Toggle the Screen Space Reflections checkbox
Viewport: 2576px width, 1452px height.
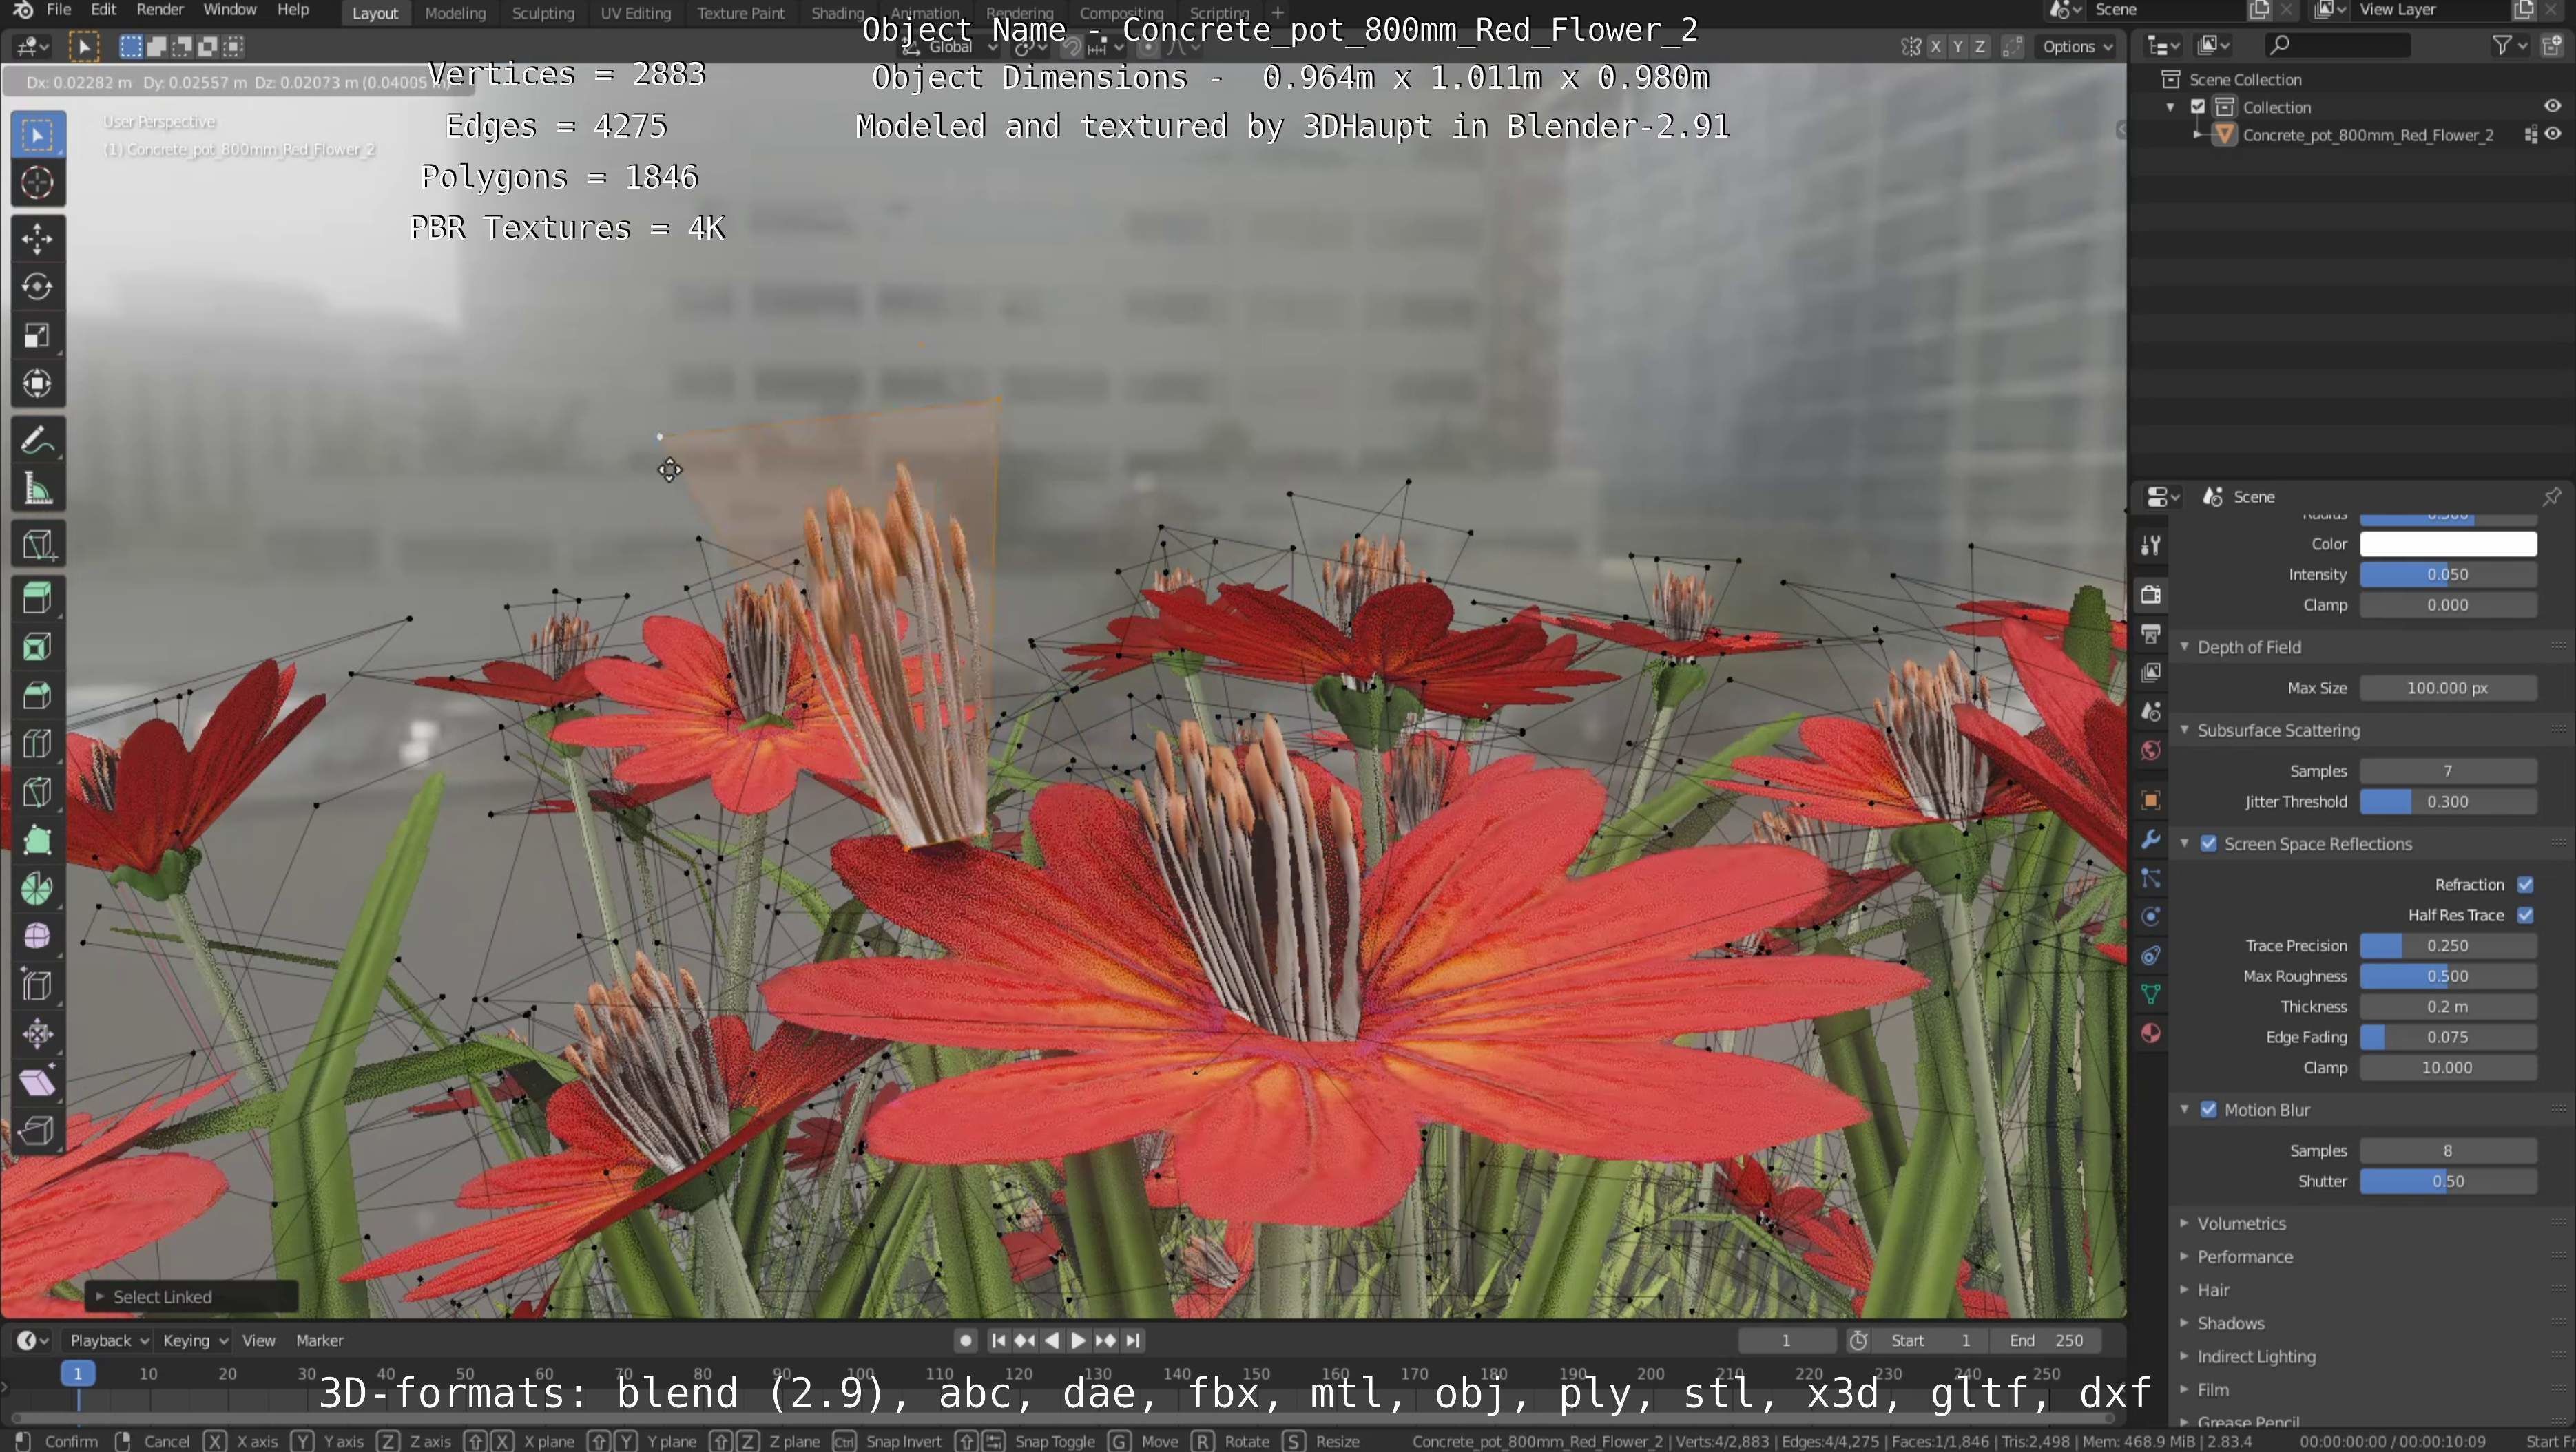2209,845
